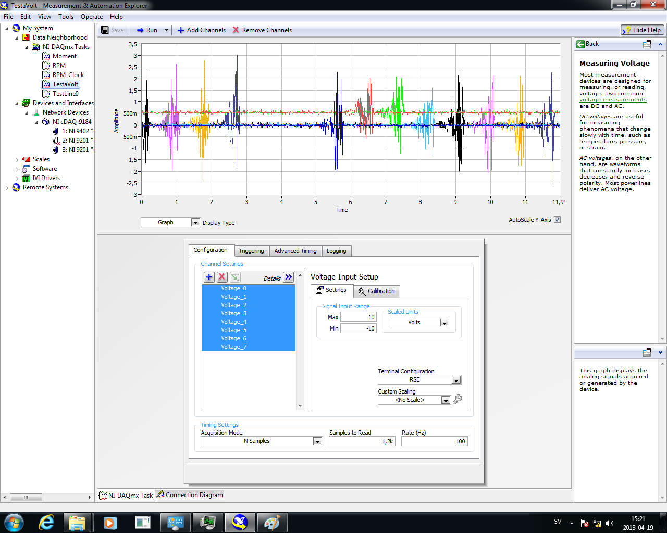Select Voltage_3 in channel list
Viewport: 667px width, 533px height.
point(249,313)
